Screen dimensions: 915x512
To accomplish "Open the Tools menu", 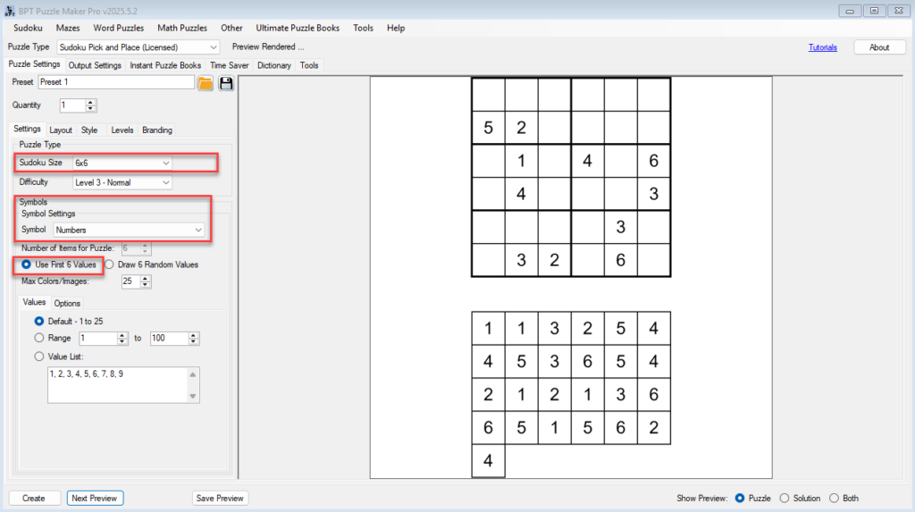I will [363, 28].
